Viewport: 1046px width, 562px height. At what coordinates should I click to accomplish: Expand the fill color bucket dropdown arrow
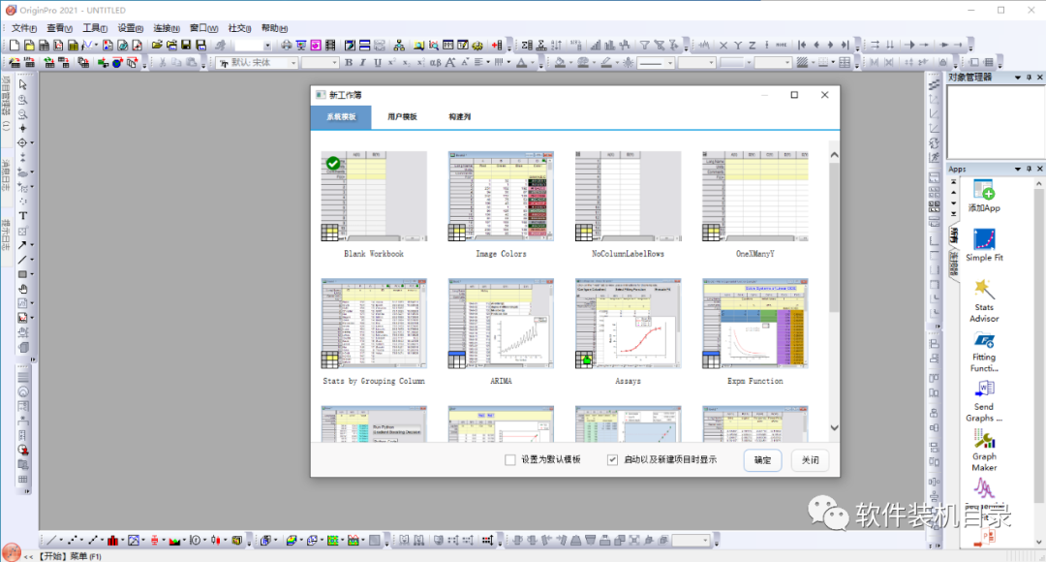point(571,63)
